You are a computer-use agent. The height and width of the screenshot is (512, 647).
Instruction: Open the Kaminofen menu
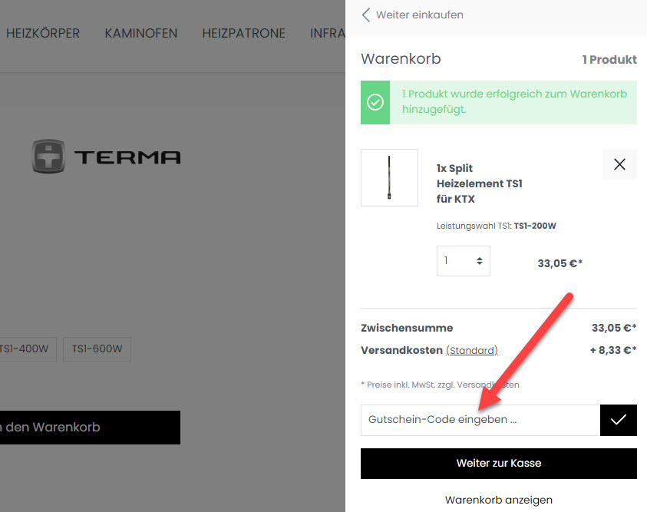point(140,33)
